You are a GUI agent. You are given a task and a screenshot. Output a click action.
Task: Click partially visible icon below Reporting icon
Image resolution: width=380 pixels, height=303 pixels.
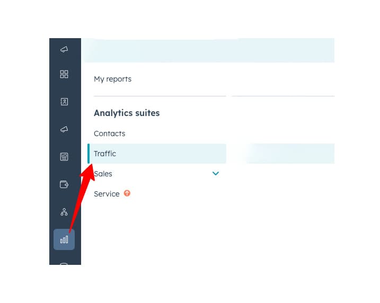(x=64, y=263)
